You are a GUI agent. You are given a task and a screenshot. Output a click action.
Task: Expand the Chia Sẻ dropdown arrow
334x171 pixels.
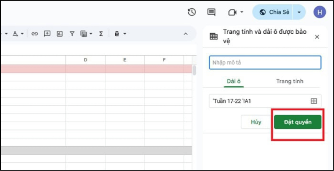coord(299,12)
